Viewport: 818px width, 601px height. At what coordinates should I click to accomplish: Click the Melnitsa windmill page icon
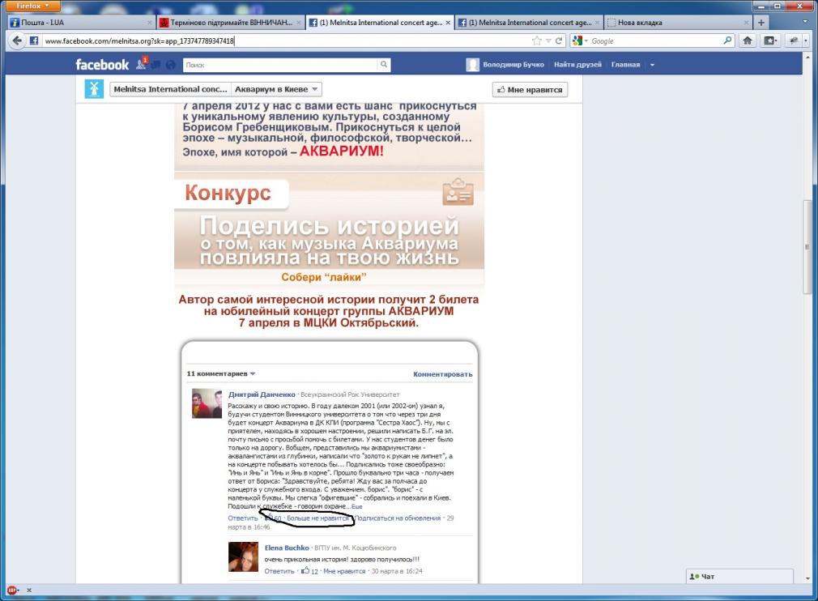(94, 89)
